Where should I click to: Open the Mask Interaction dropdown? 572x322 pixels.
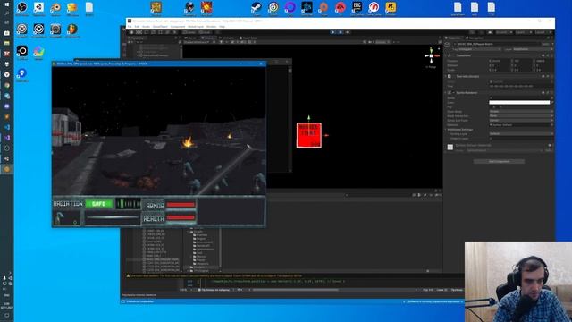[x=521, y=115]
